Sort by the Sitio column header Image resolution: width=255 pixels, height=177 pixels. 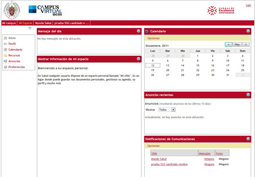(x=154, y=154)
